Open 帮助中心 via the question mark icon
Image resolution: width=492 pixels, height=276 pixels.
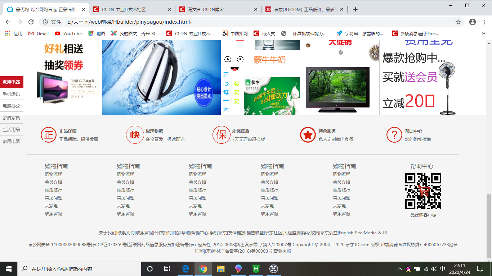pyautogui.click(x=394, y=135)
